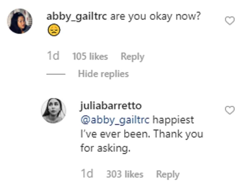Select the 'are you okay now?' comment text
The height and width of the screenshot is (183, 244).
point(156,16)
